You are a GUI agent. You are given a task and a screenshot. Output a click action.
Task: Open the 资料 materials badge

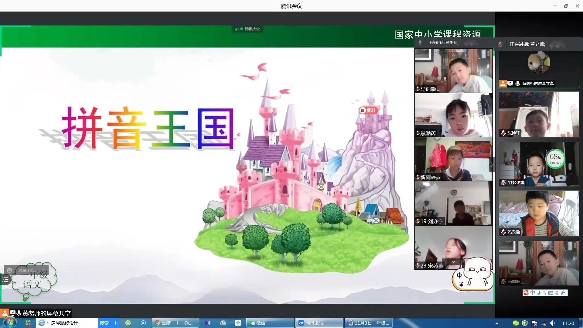pos(368,110)
